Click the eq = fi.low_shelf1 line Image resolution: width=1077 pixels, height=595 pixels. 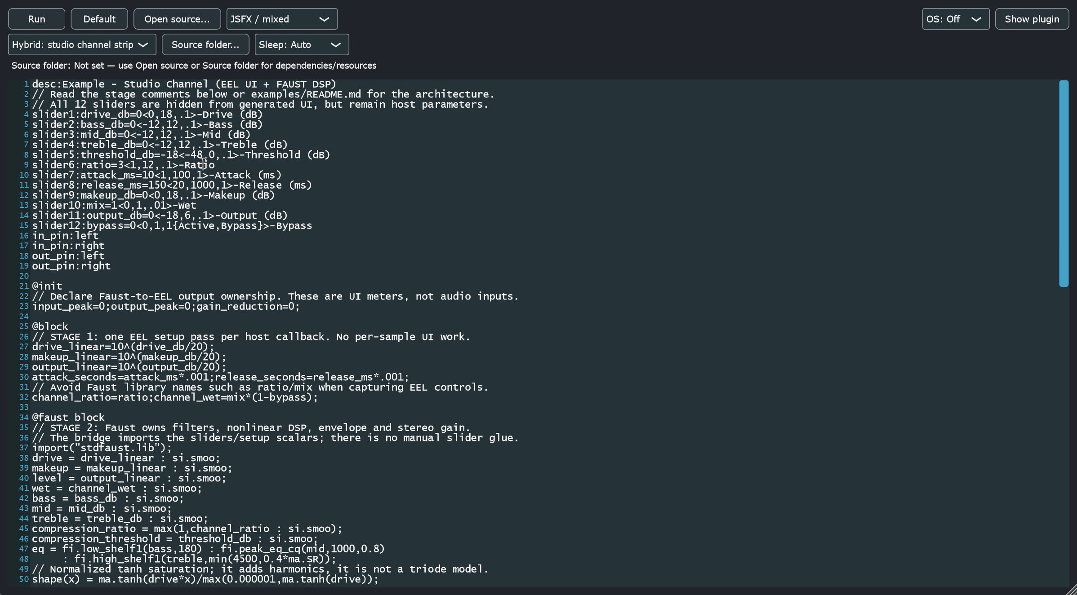coord(208,549)
